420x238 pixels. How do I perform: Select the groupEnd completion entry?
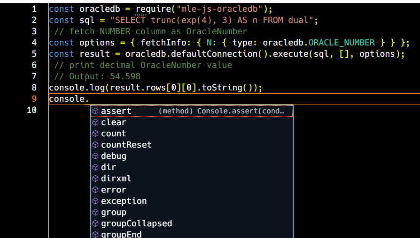pos(192,234)
